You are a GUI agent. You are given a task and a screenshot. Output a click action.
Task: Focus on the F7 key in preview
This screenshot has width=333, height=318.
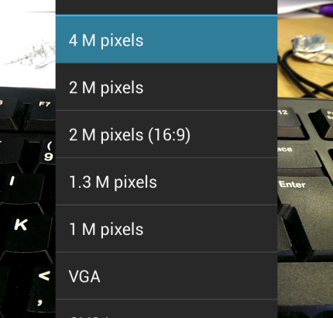point(41,110)
